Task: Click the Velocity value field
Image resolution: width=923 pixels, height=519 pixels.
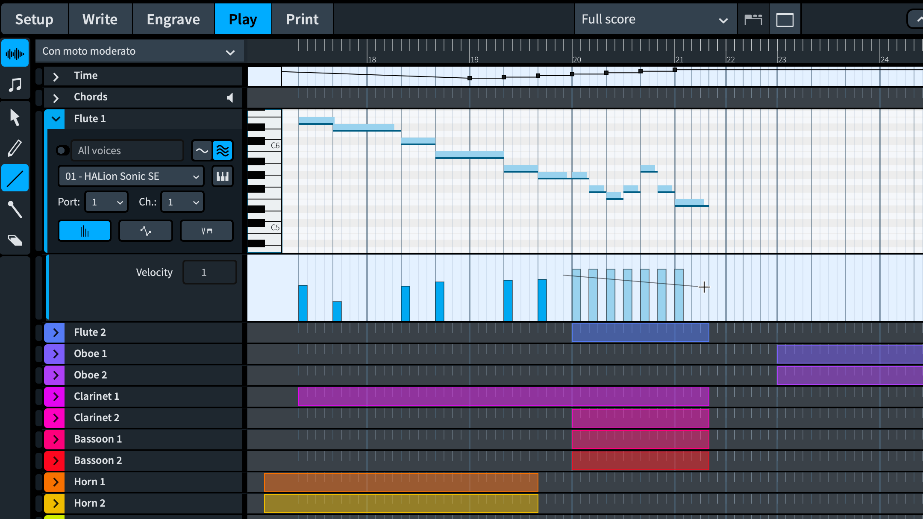Action: (x=209, y=272)
